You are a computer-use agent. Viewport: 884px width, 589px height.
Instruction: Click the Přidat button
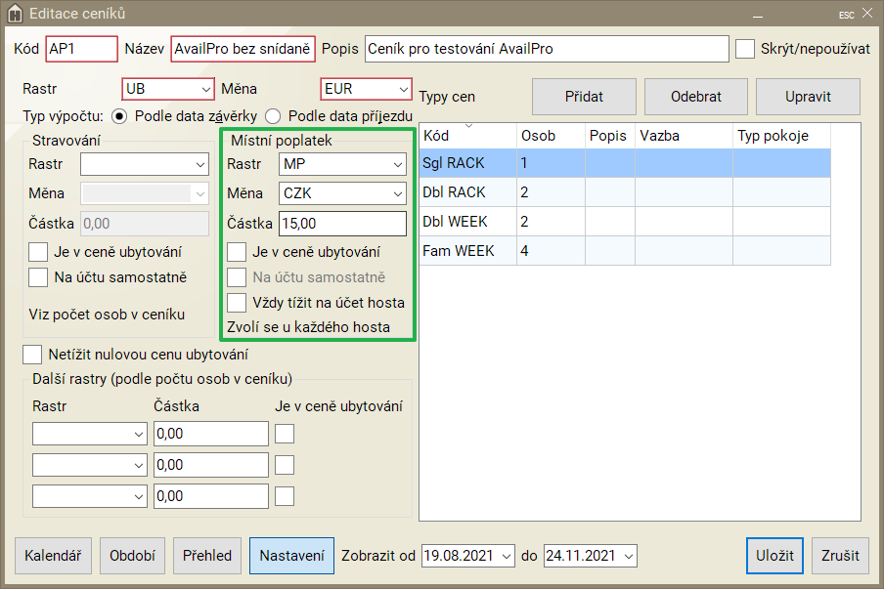tap(584, 97)
